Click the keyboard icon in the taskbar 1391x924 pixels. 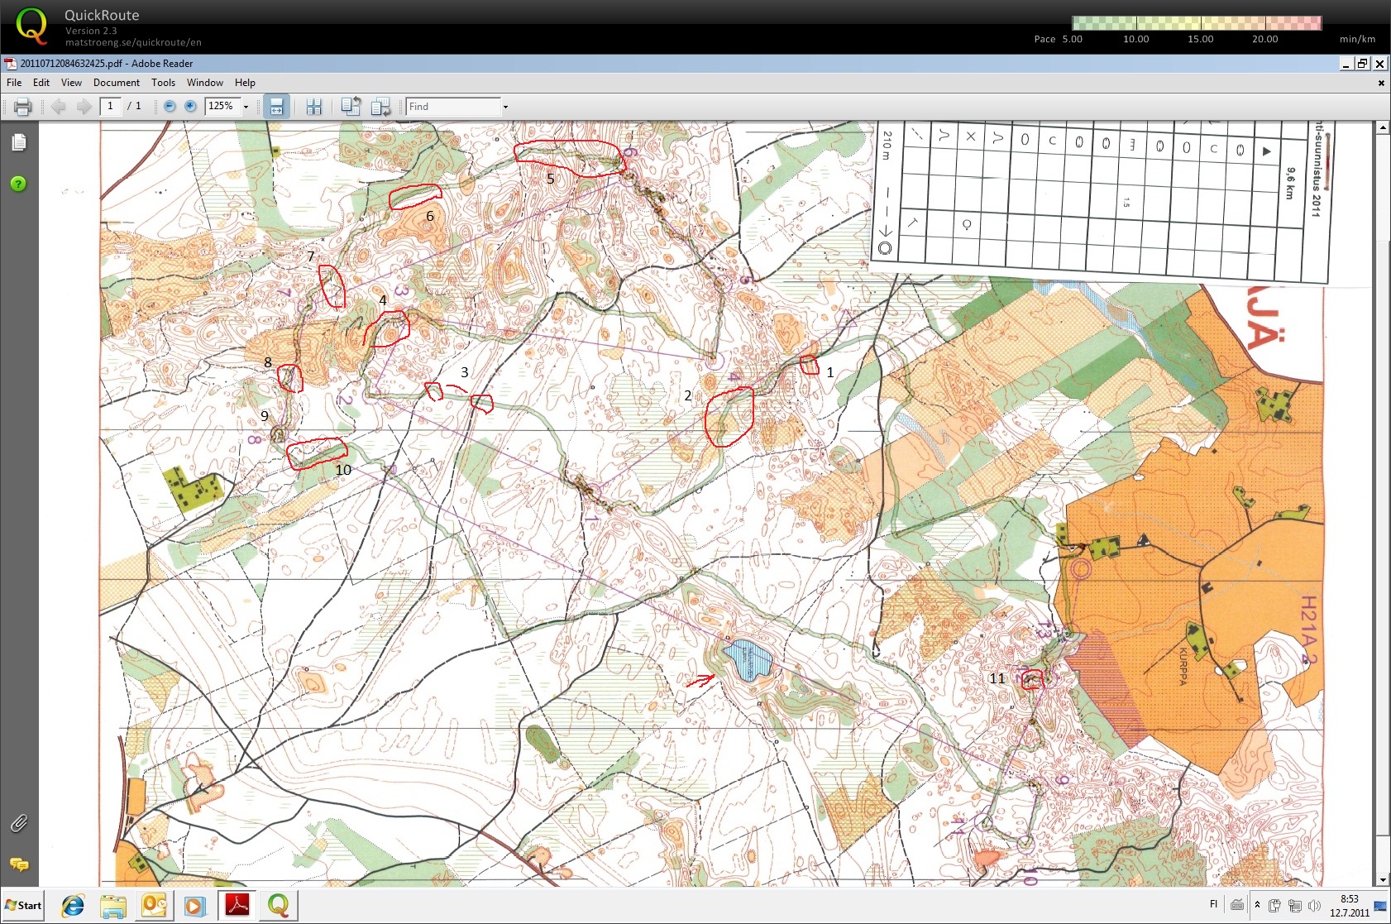[x=1237, y=905]
